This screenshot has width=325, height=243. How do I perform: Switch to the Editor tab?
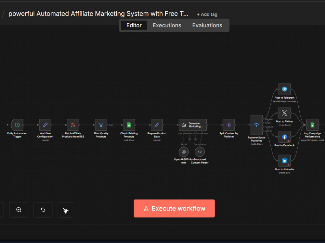(x=134, y=25)
